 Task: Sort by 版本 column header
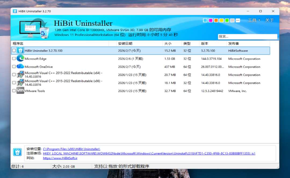click(x=213, y=44)
